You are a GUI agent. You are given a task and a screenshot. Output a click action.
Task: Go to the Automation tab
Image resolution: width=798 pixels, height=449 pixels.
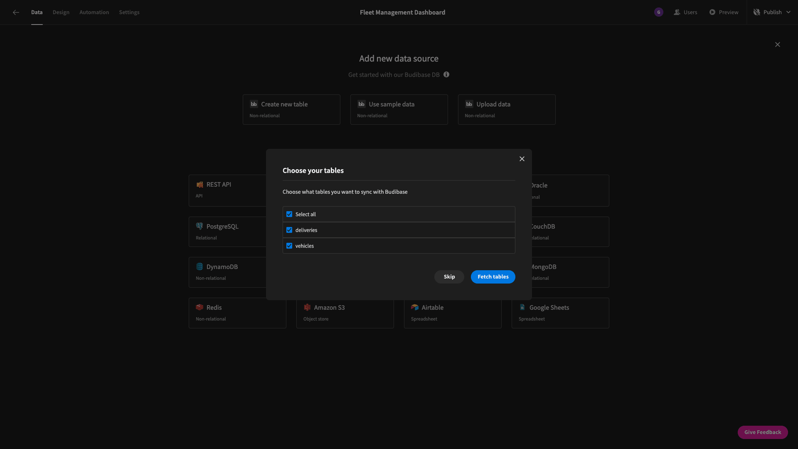[94, 12]
